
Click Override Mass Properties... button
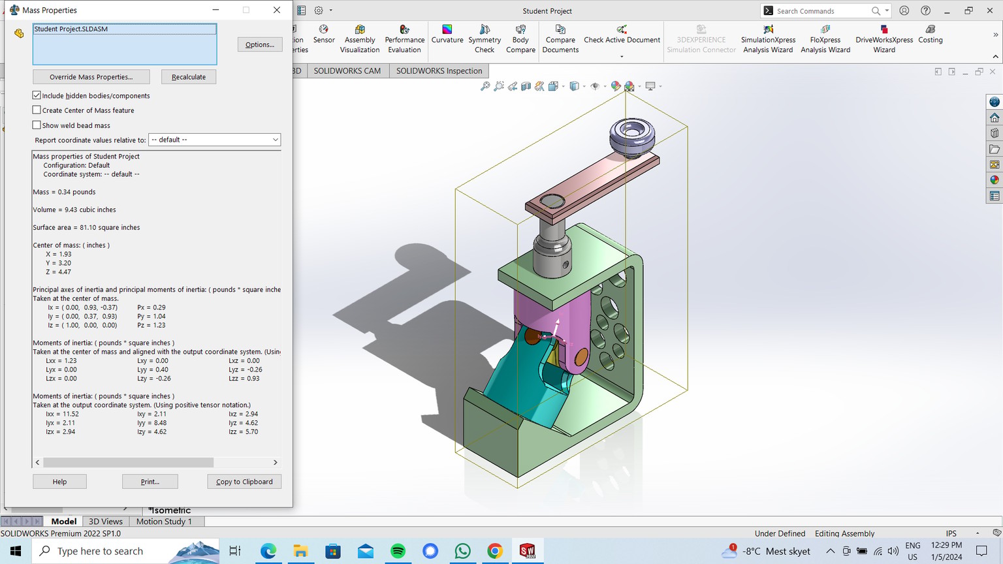[x=91, y=77]
